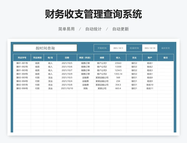Viewport: 187px width, 143px height.
Task: Click voucher cell 第01-003号
Action: click(22, 70)
